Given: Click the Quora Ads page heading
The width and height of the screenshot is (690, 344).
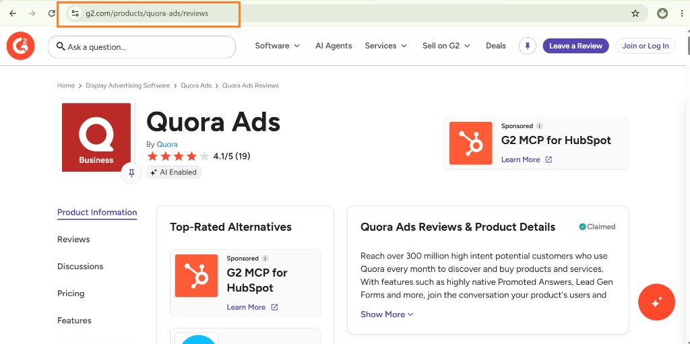Looking at the screenshot, I should (214, 122).
